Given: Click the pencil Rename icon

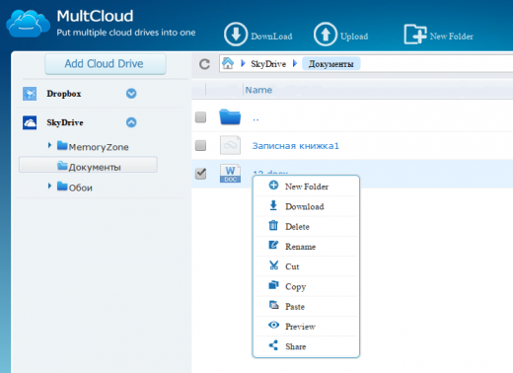Looking at the screenshot, I should click(273, 245).
